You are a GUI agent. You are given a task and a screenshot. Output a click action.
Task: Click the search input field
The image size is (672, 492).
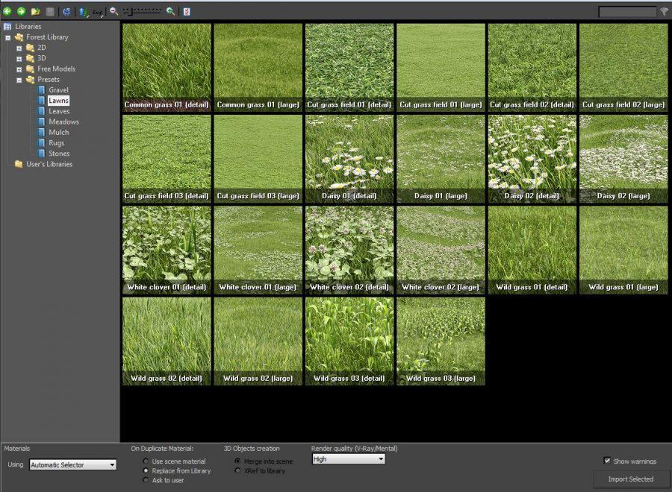pyautogui.click(x=627, y=11)
